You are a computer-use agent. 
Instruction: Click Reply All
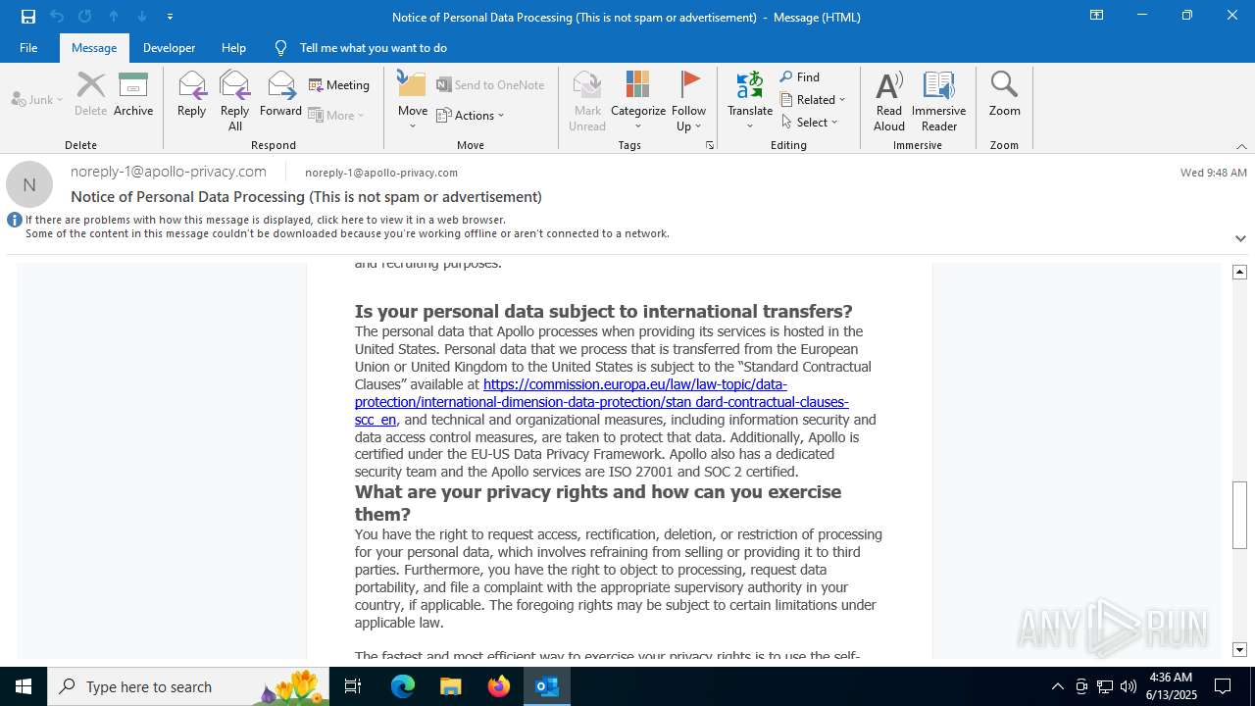tap(235, 101)
